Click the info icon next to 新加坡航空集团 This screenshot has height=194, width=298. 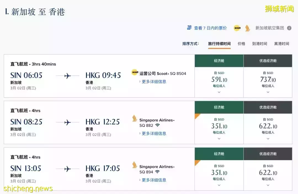[x=289, y=28]
